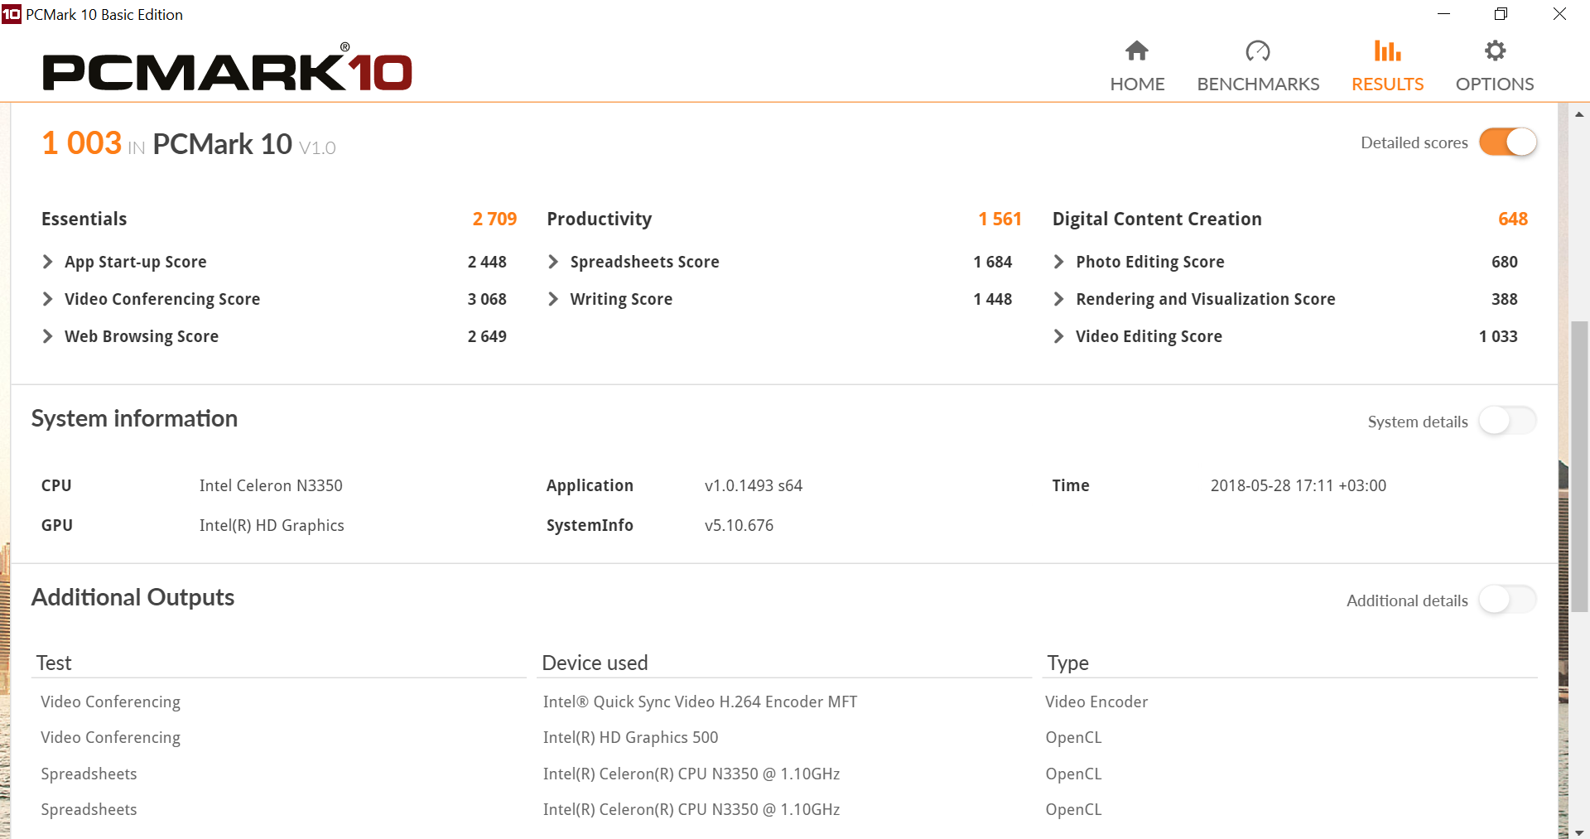The height and width of the screenshot is (839, 1590).
Task: Click the scrollbar up arrow
Action: tap(1579, 114)
